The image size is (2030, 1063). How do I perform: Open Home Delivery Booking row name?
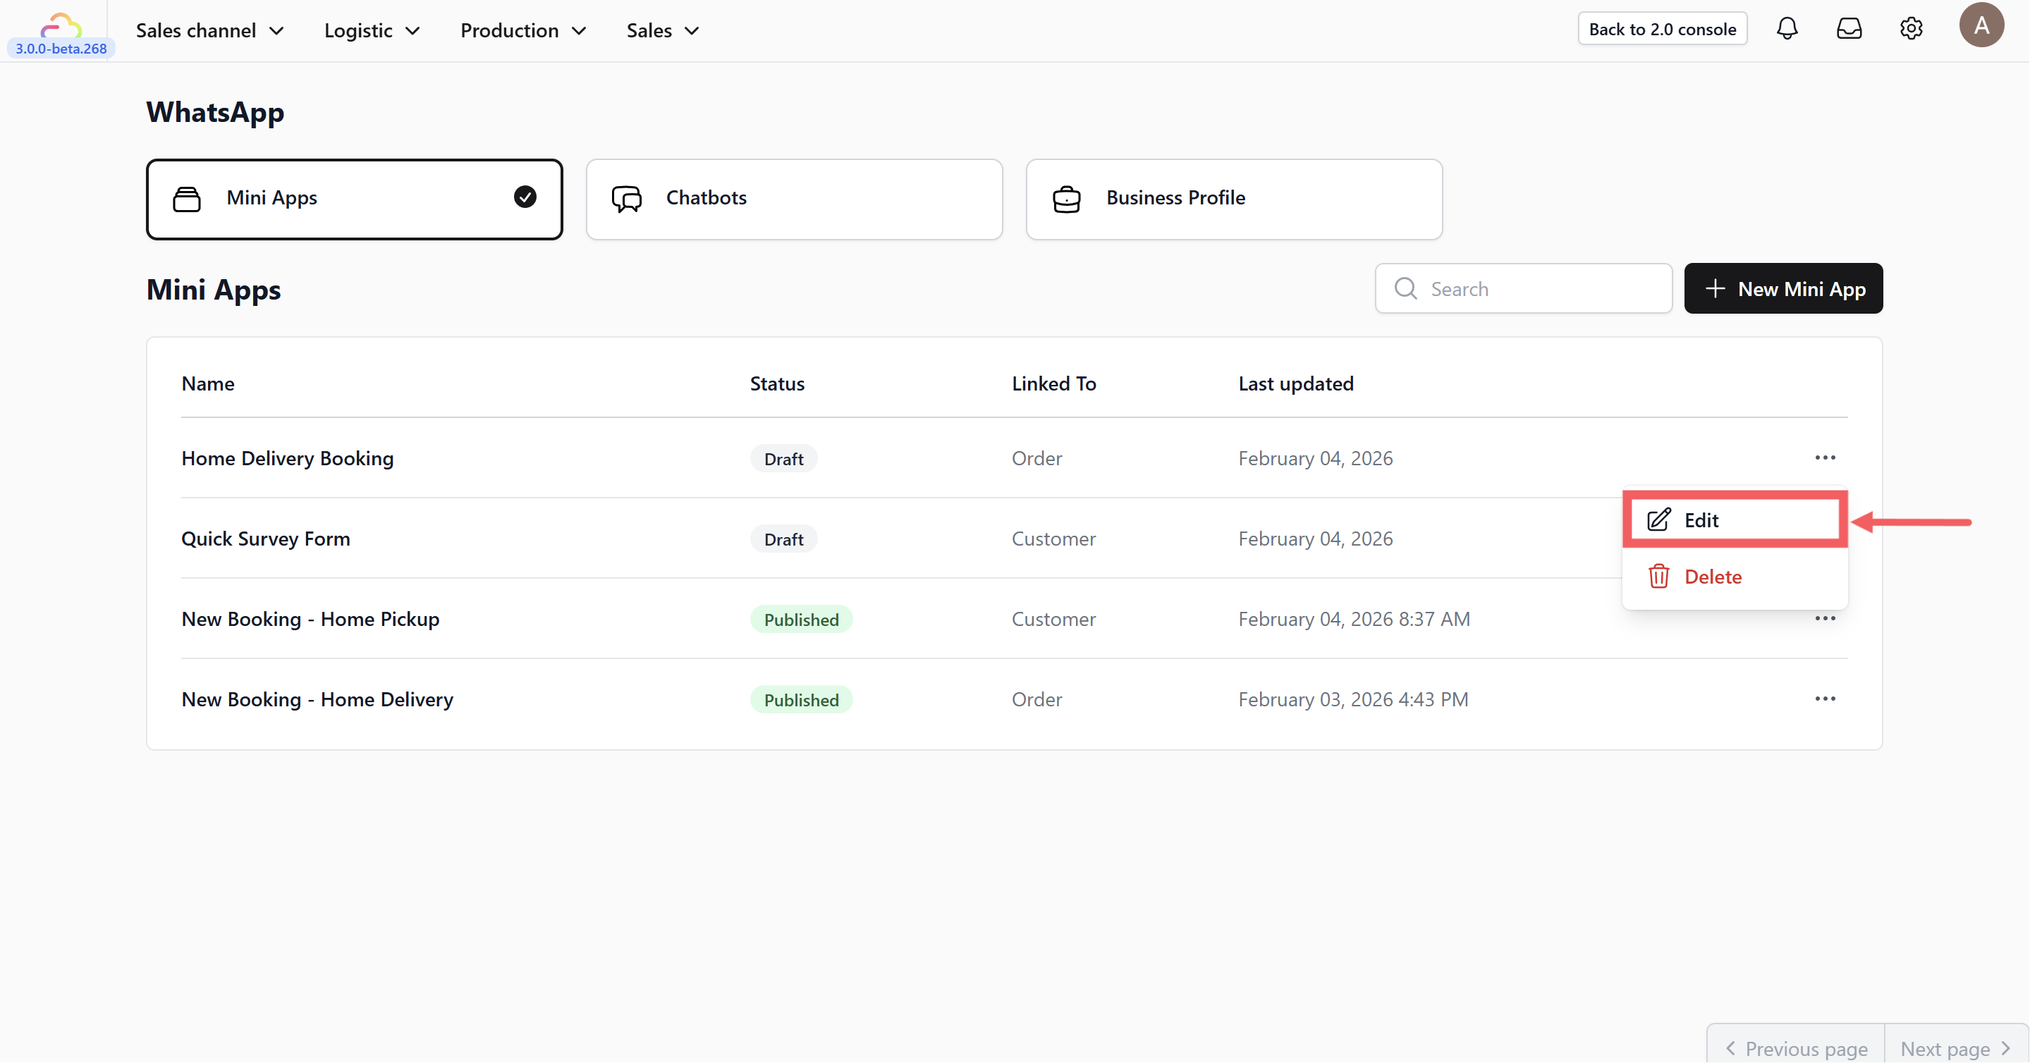pos(288,459)
